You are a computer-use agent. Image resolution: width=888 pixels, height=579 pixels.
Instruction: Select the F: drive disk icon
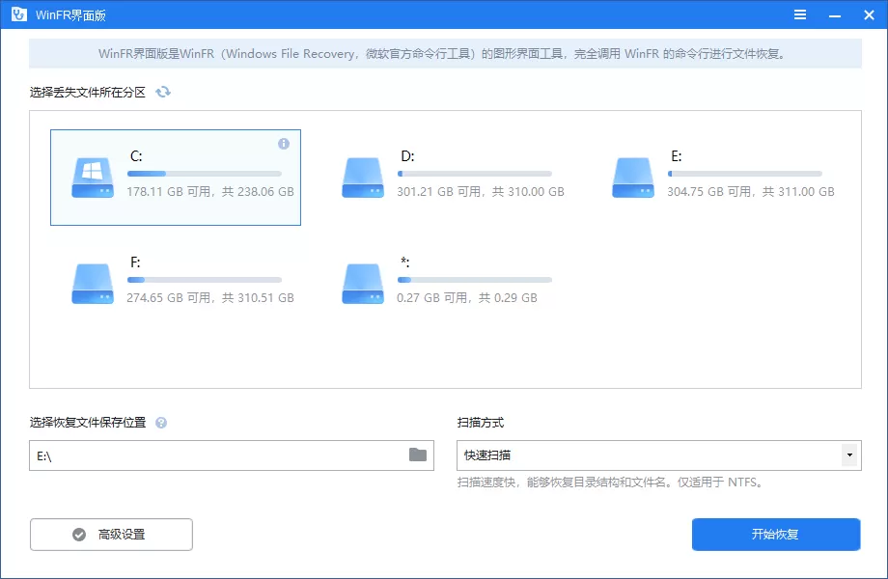click(x=93, y=284)
